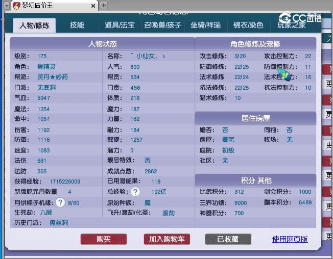
Task: Click the role value 骨精灵
Action: [x=46, y=67]
